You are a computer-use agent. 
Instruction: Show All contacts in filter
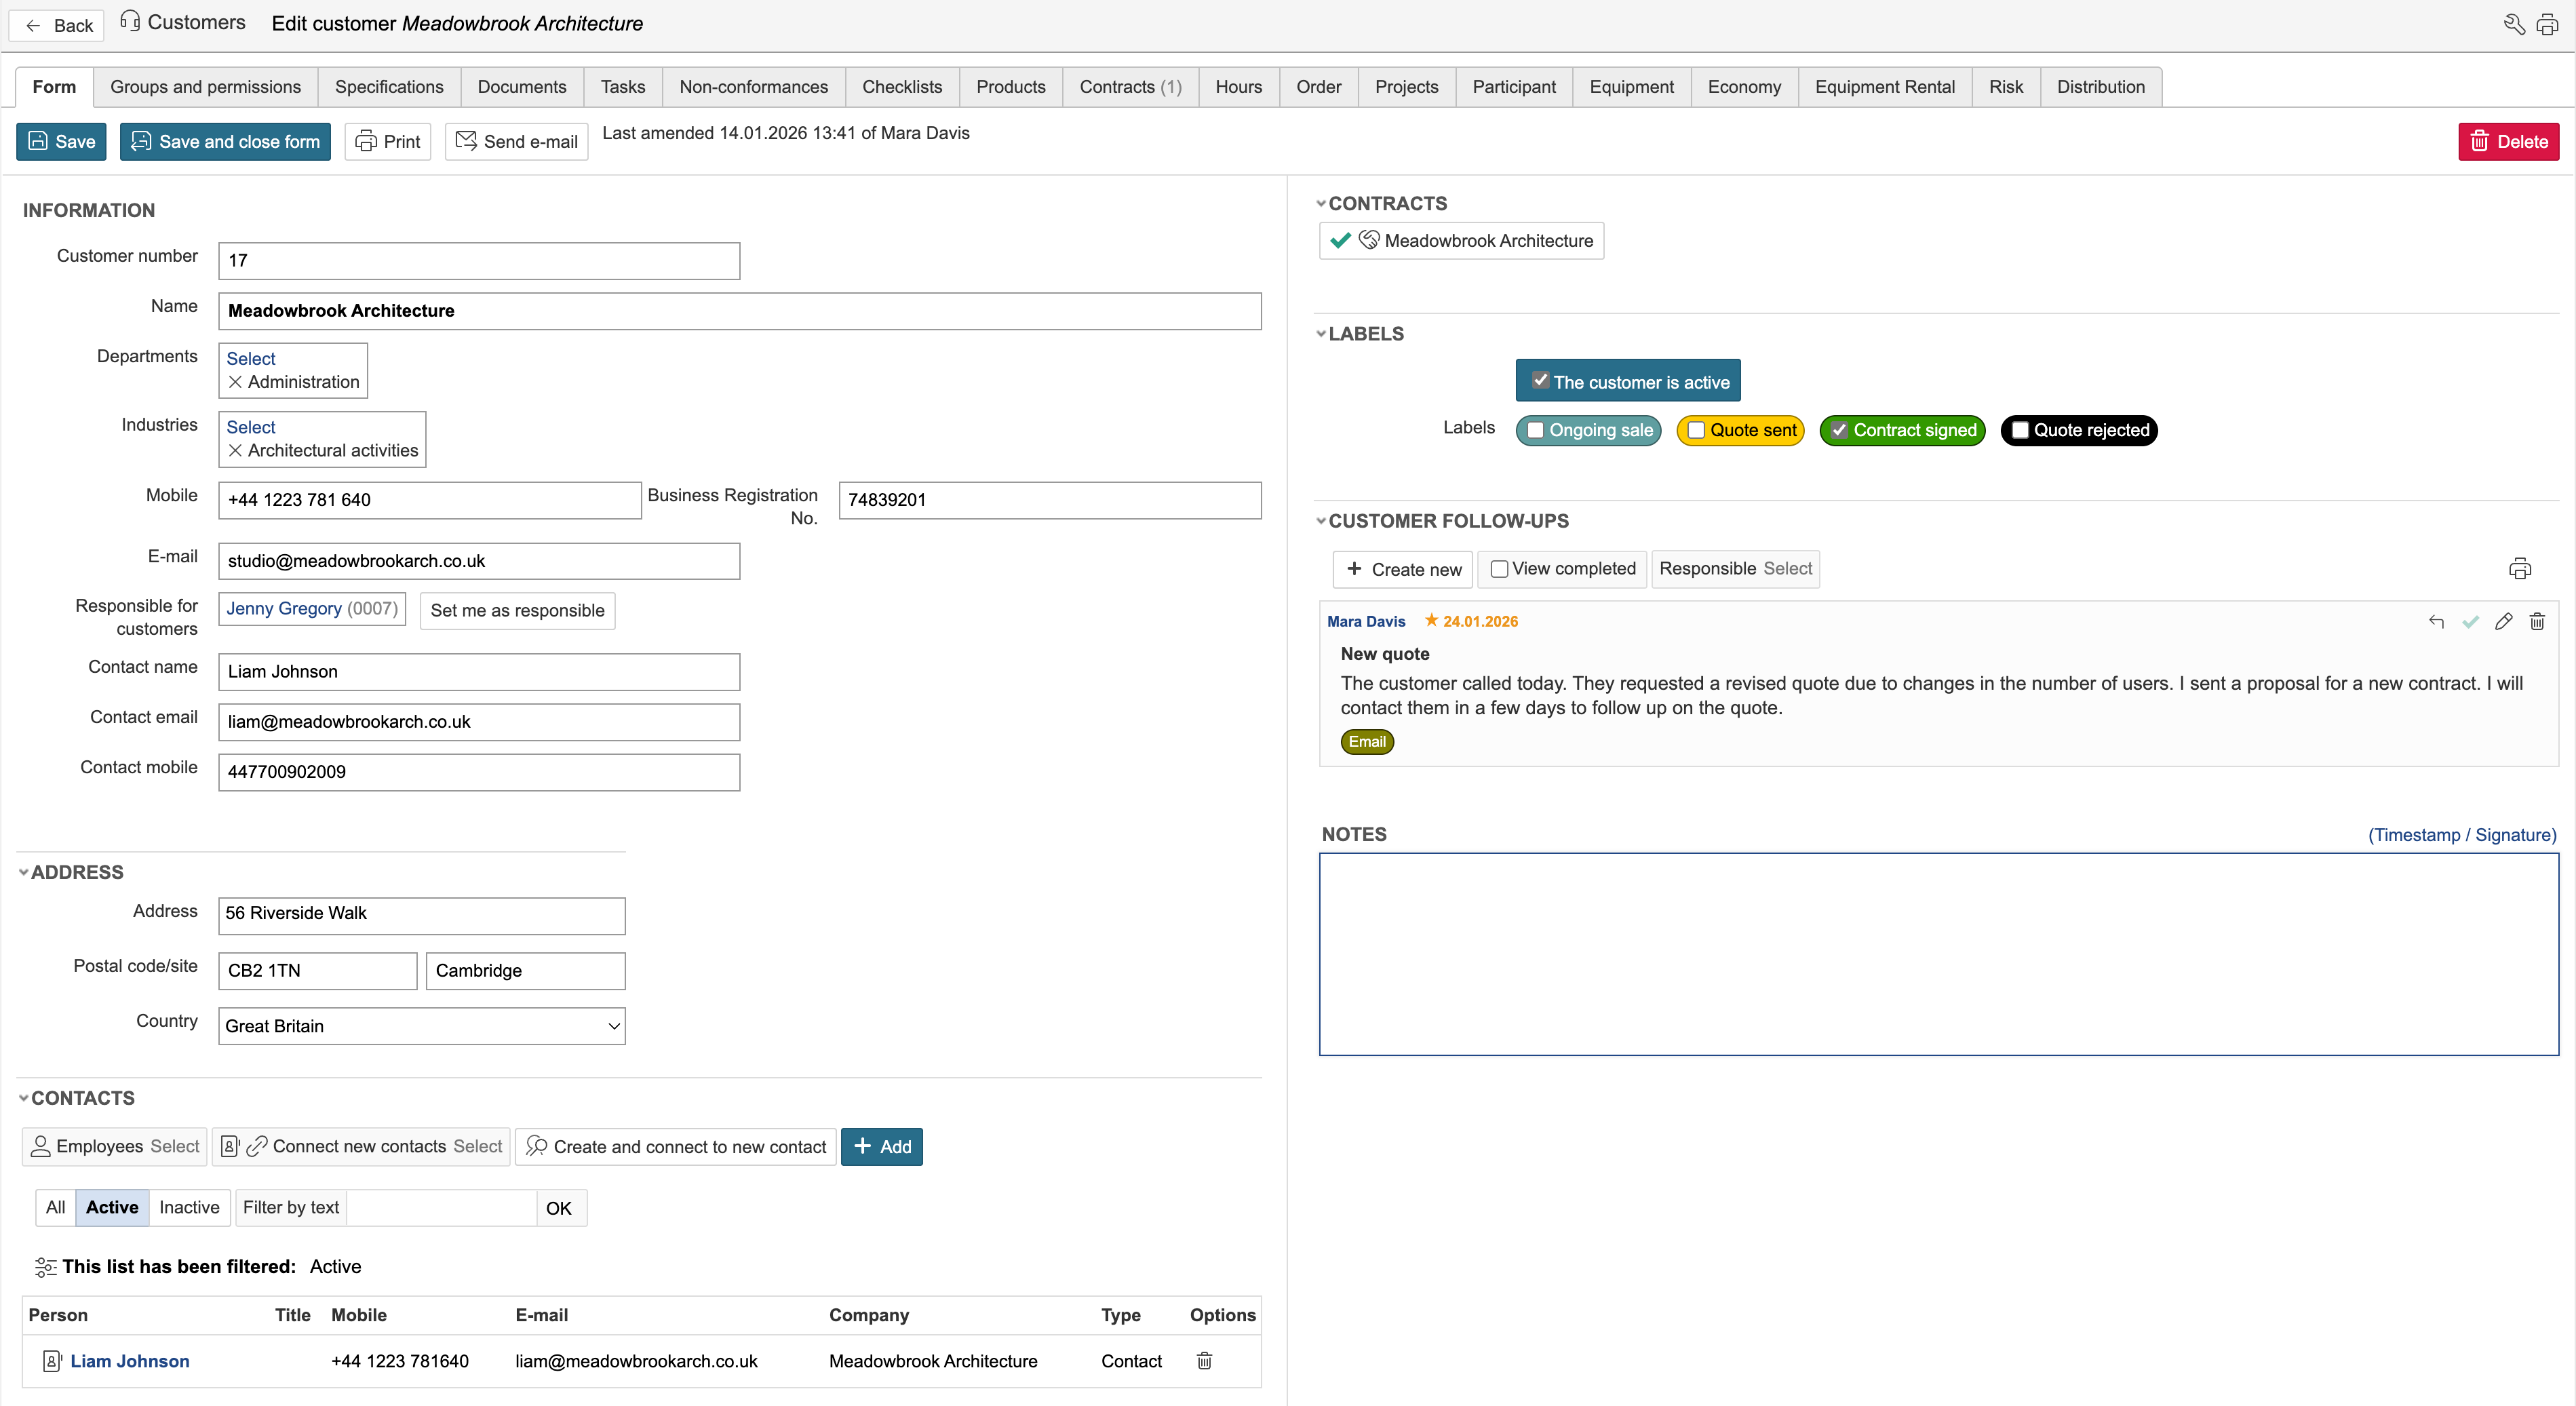point(56,1207)
